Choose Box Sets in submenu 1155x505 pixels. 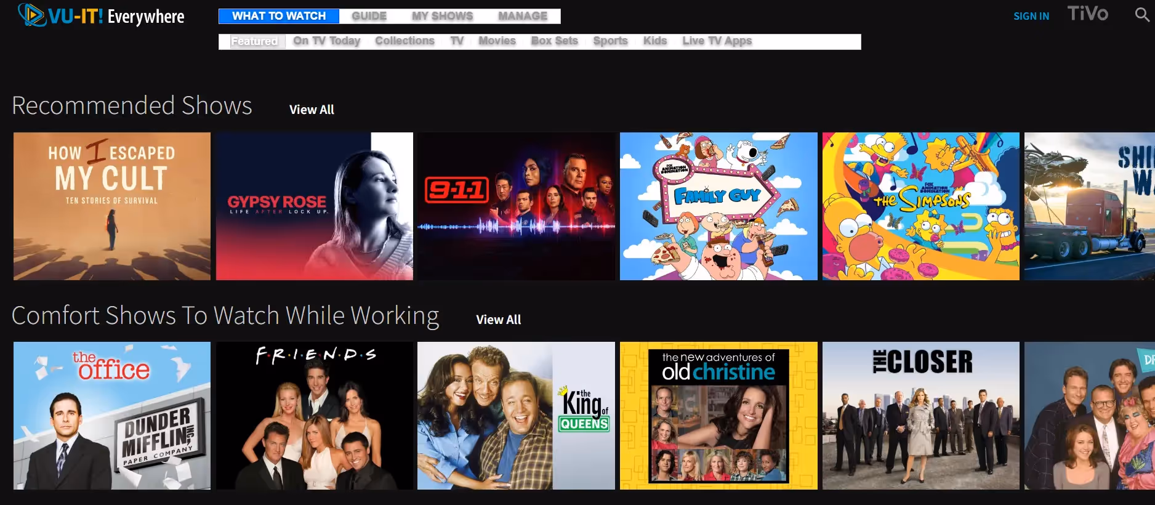(555, 41)
